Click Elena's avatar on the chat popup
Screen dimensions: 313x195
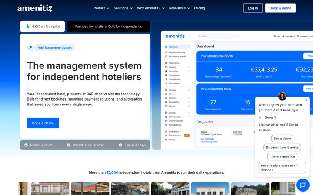click(x=282, y=96)
